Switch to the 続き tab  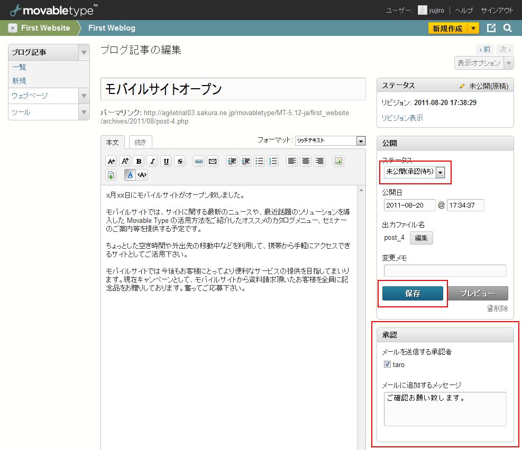141,142
